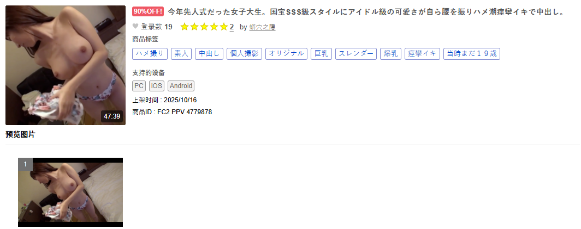581x229 pixels.
Task: Click the iOS device badge
Action: (x=156, y=86)
